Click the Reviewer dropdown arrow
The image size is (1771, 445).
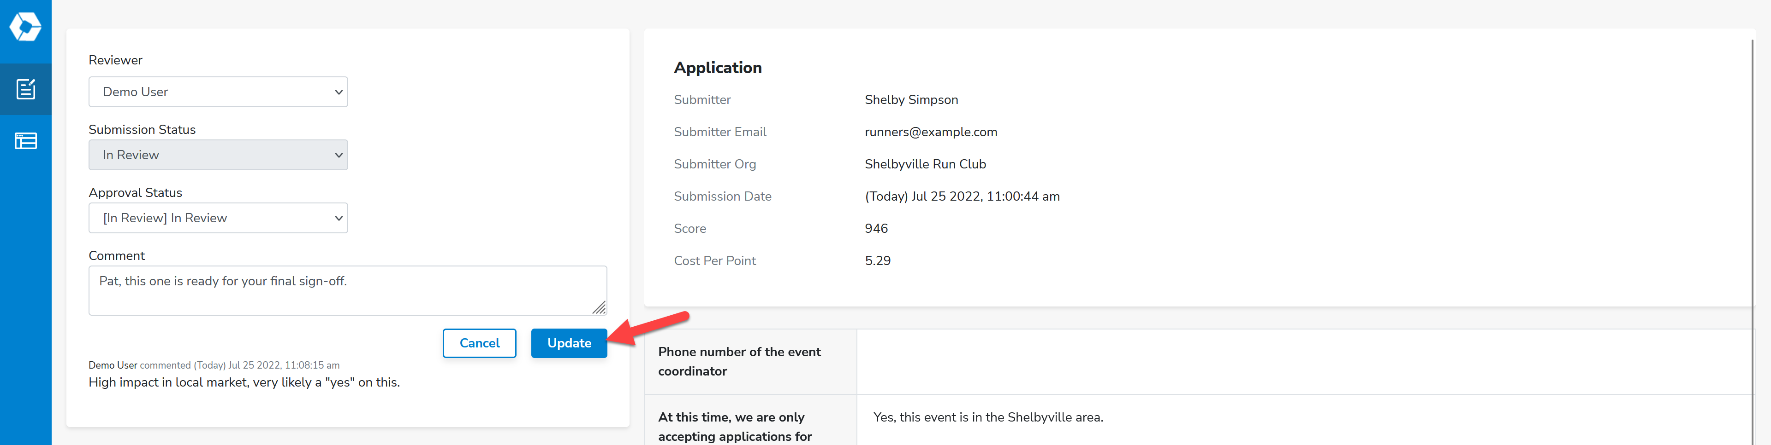338,92
